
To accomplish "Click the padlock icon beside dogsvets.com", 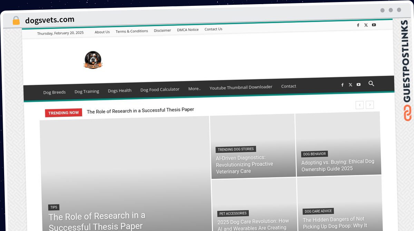I will pyautogui.click(x=16, y=21).
